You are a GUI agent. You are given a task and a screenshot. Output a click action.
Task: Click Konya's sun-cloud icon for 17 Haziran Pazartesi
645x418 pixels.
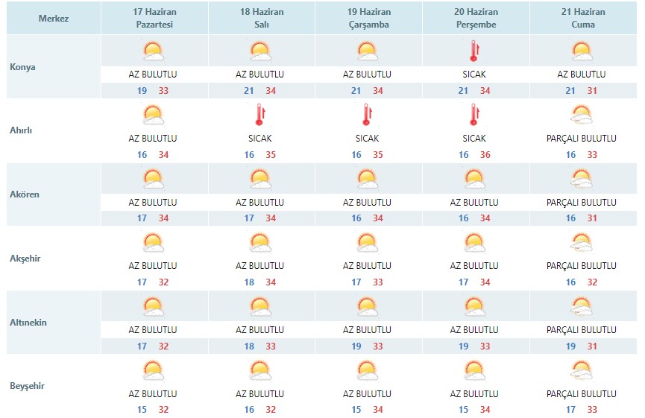tap(153, 51)
